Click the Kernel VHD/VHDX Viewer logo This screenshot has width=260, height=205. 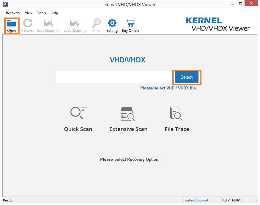point(218,24)
